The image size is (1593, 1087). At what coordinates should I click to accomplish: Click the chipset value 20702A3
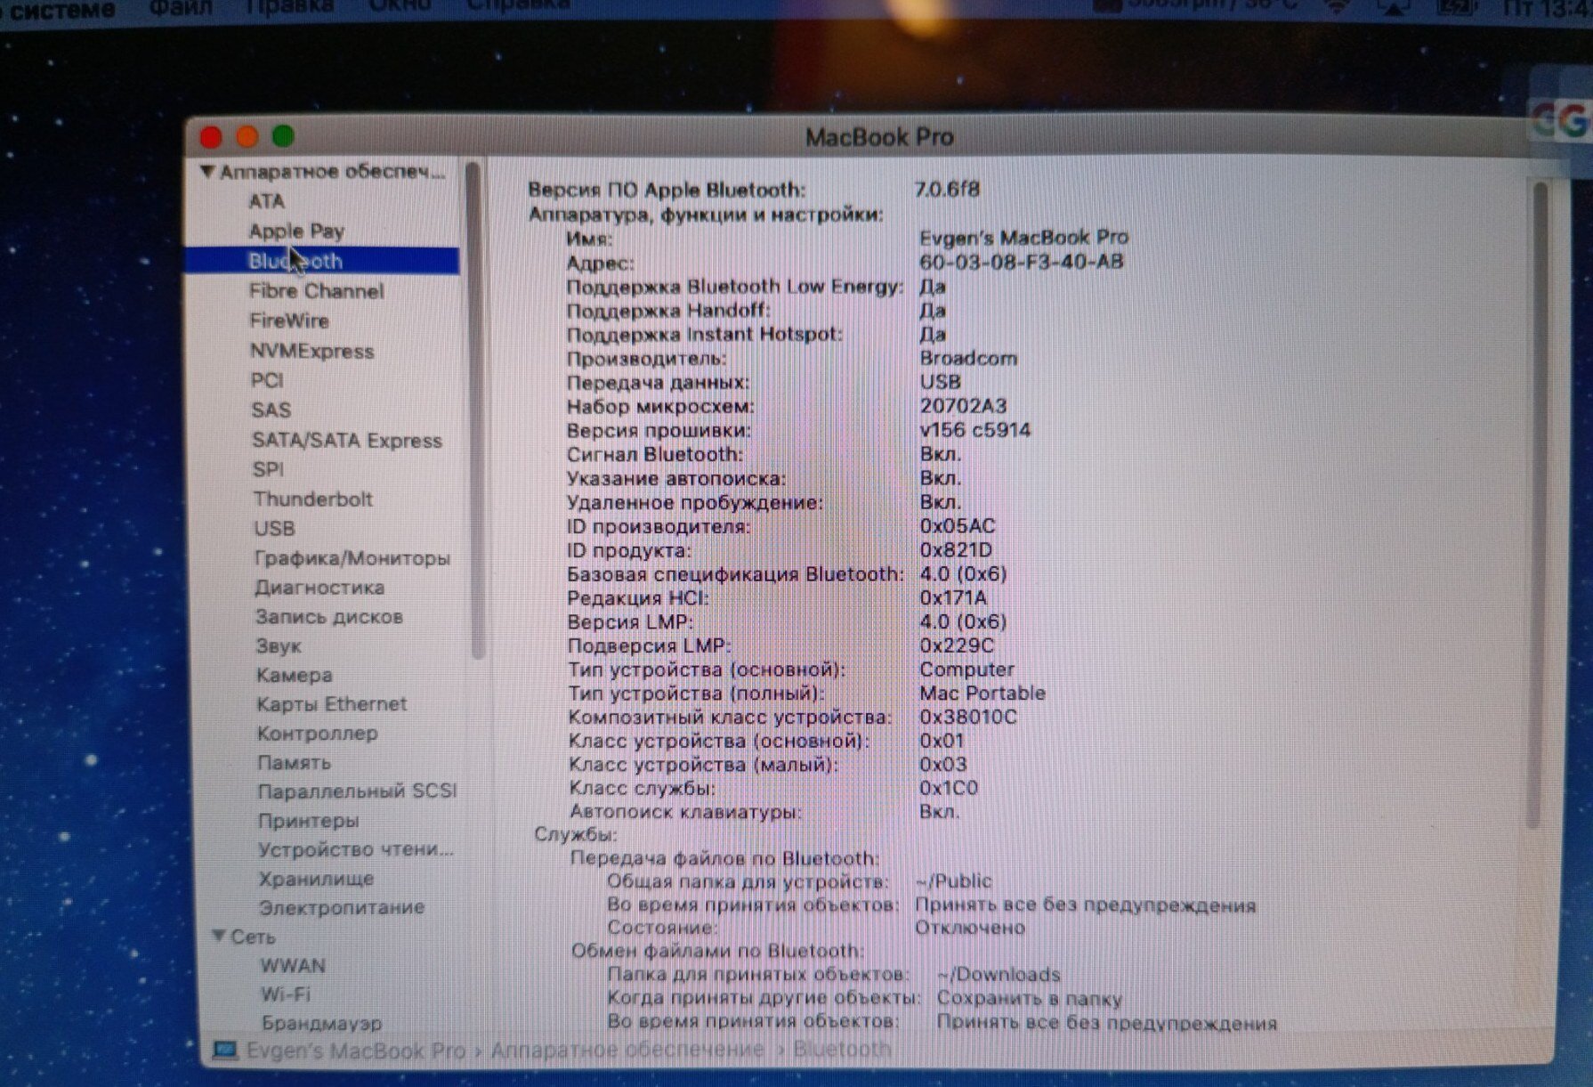coord(963,406)
